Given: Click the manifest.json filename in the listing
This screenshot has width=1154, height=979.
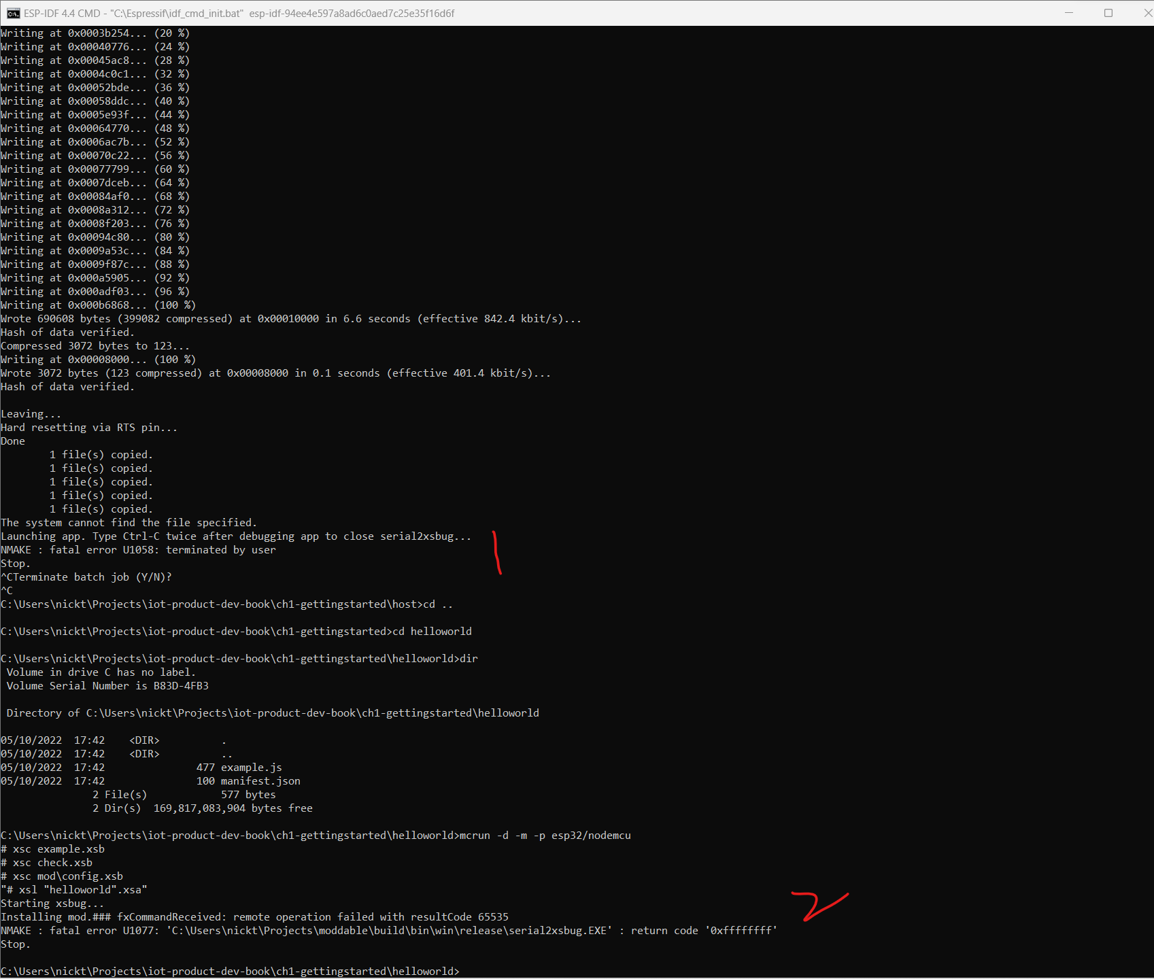Looking at the screenshot, I should pyautogui.click(x=265, y=780).
